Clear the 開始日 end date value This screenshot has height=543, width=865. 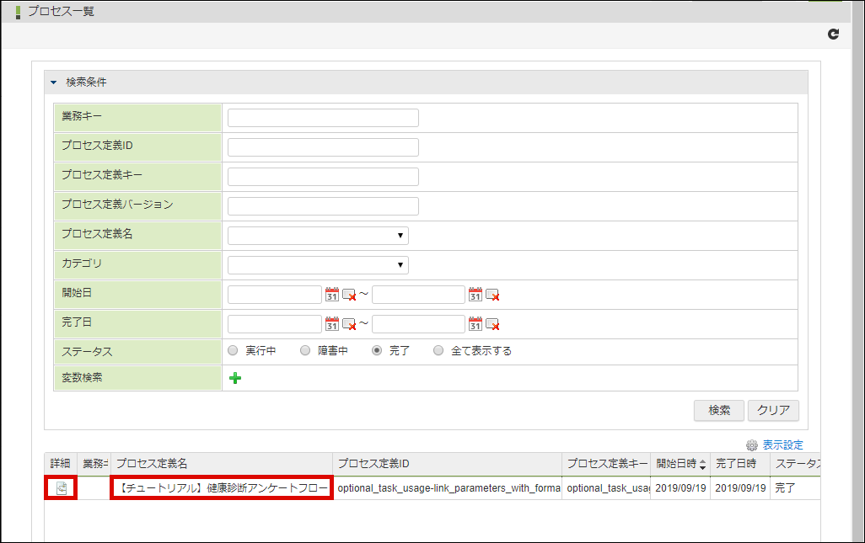click(x=492, y=295)
